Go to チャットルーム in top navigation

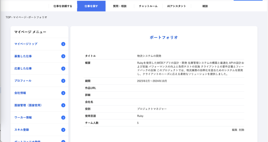tap(148, 6)
